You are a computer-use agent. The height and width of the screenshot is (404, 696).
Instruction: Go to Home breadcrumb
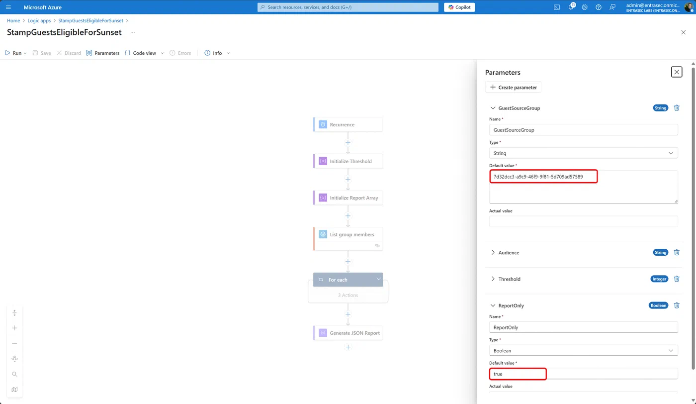13,21
